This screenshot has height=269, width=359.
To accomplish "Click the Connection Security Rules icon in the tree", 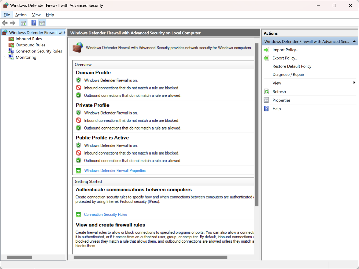I will point(11,51).
